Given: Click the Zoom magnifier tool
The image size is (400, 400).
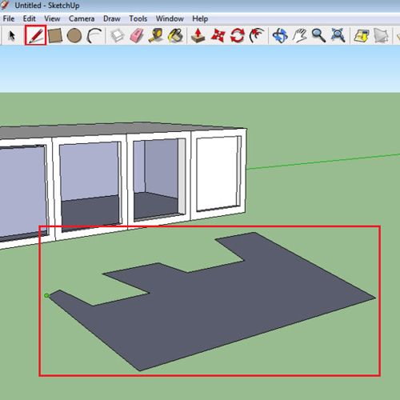Looking at the screenshot, I should (x=318, y=35).
